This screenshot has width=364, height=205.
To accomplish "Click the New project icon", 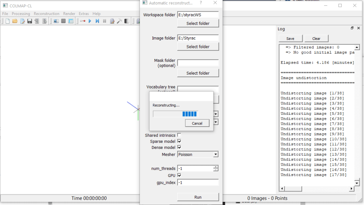I will [7, 21].
